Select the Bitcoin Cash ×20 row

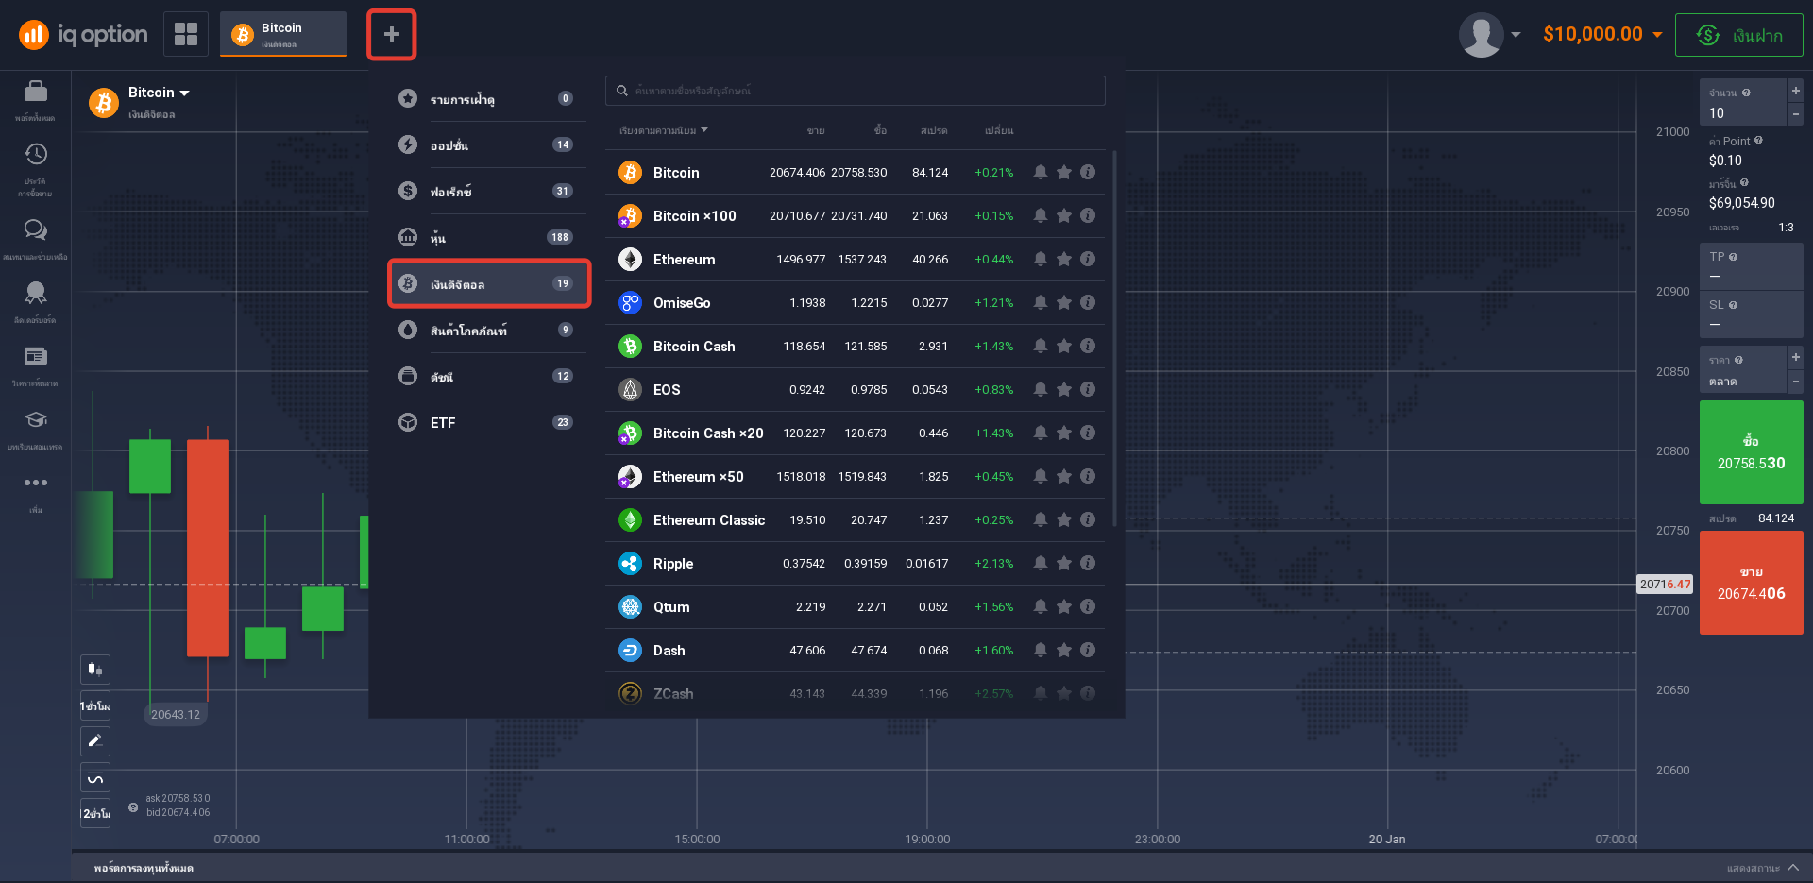point(856,433)
